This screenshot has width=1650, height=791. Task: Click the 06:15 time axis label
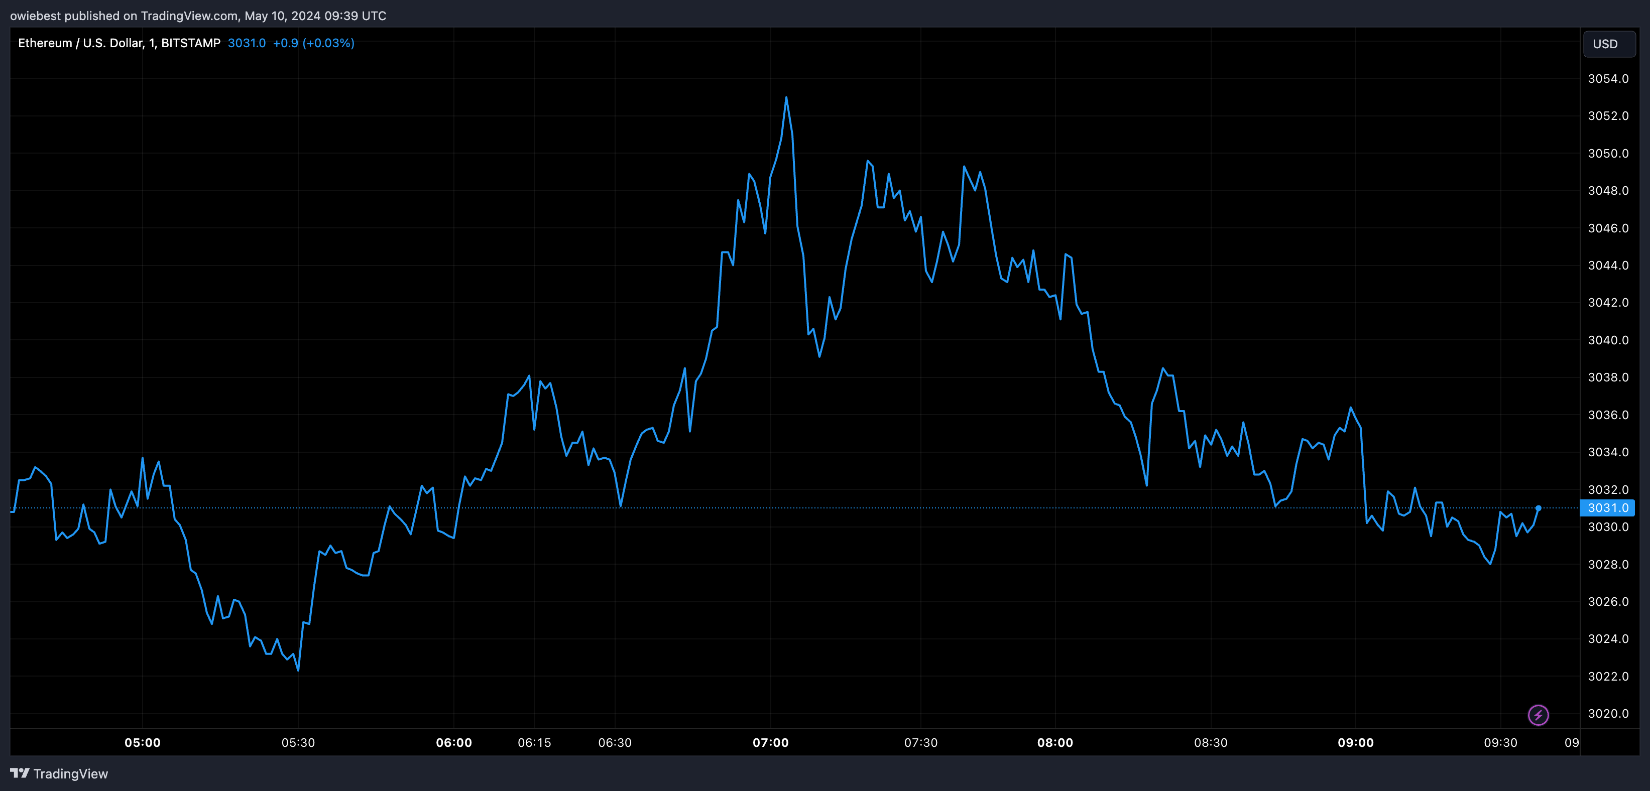(x=534, y=743)
